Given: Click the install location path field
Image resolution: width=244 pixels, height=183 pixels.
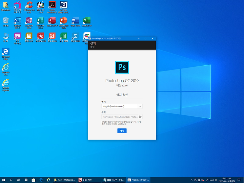Looking at the screenshot, I should 120,117.
